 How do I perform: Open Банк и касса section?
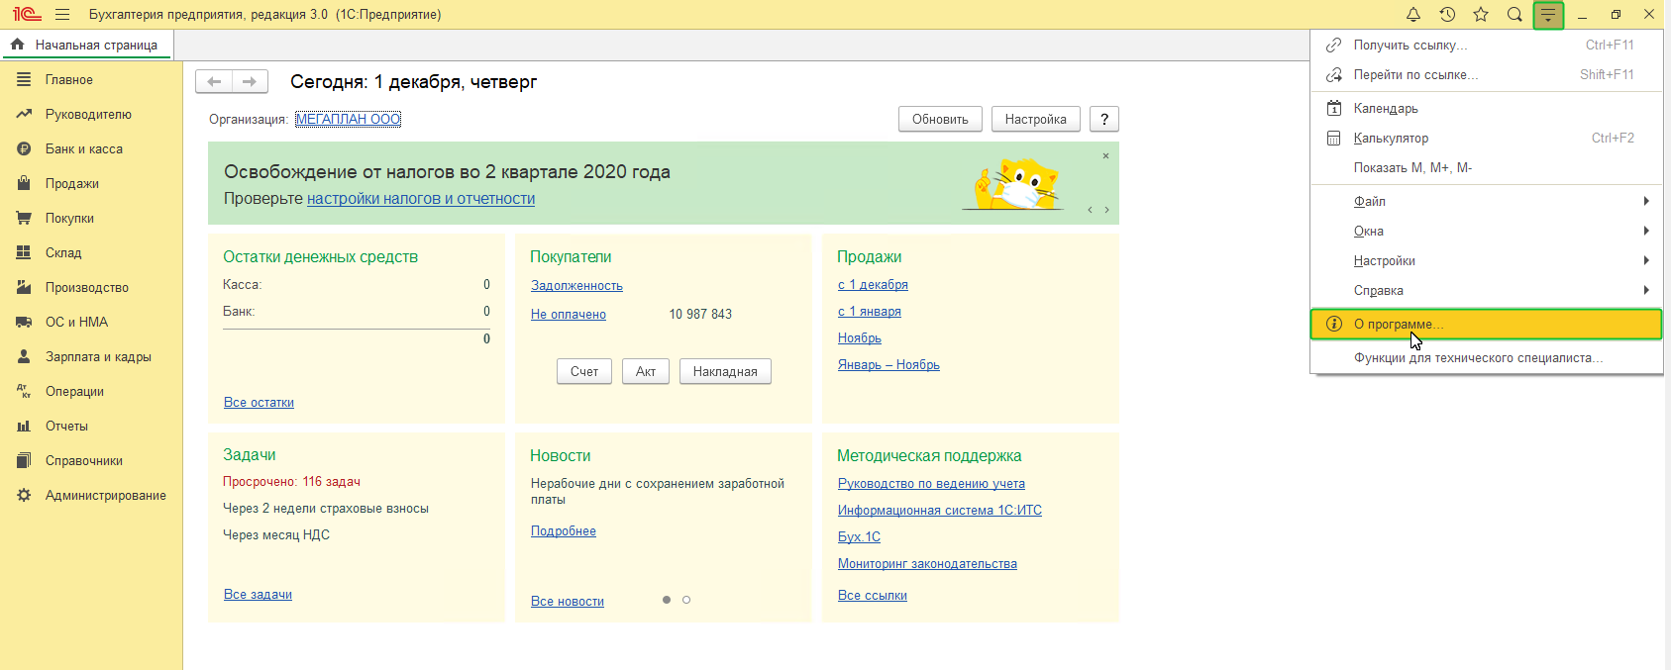(84, 149)
